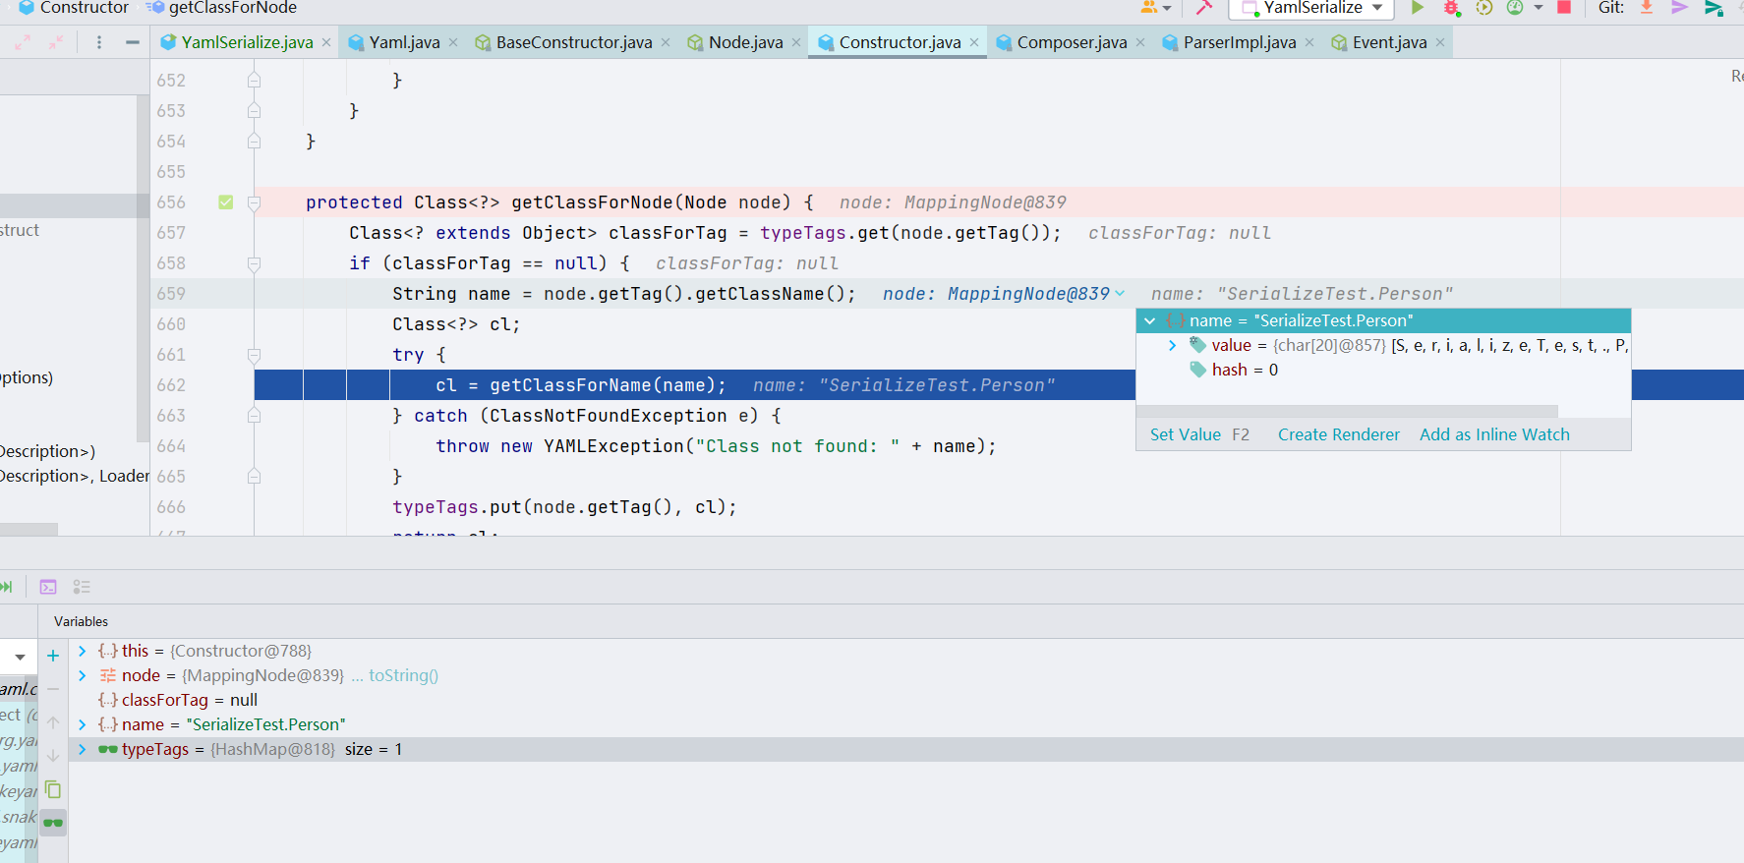The width and height of the screenshot is (1744, 863).
Task: Click the Build hammer icon
Action: point(1204,8)
